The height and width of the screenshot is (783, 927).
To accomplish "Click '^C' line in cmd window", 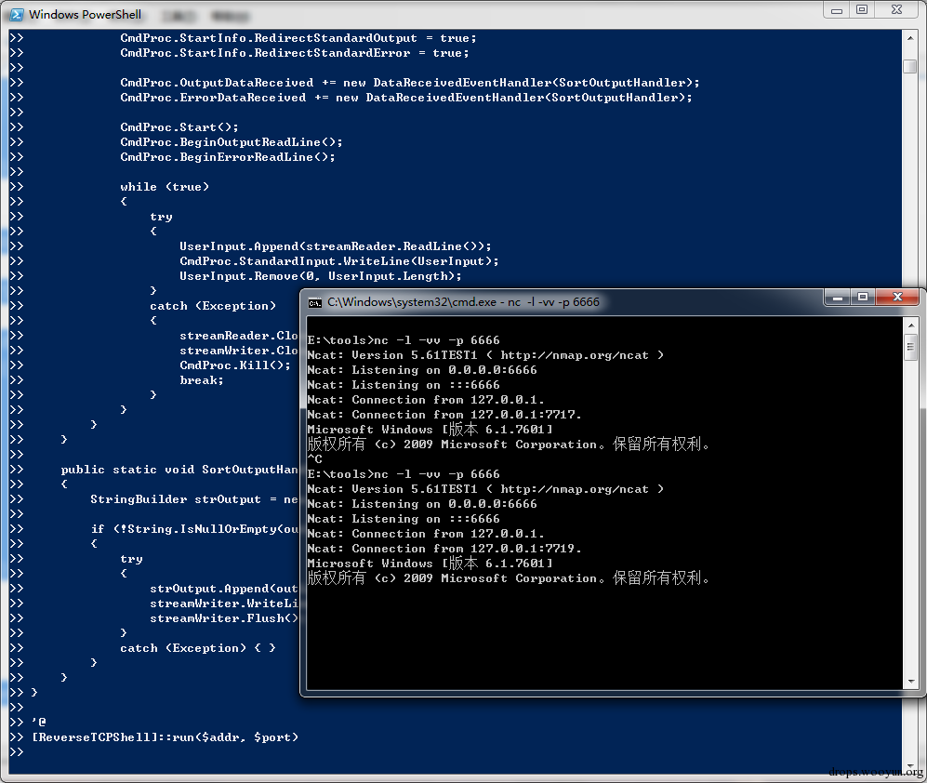I will click(315, 458).
